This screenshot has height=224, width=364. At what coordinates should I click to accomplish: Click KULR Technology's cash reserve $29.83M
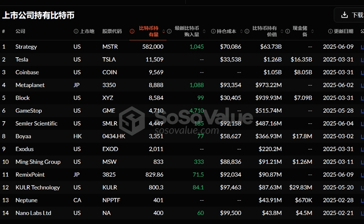(301, 188)
